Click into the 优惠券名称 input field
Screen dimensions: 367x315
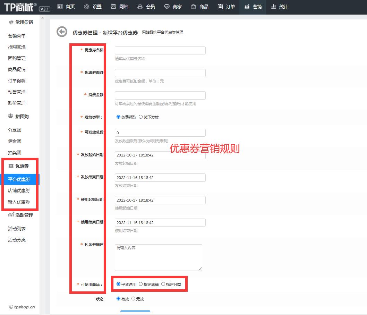160,51
